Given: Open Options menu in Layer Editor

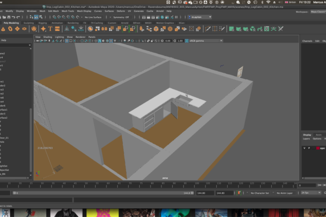Looking at the screenshot, I should pyautogui.click(x=317, y=139).
